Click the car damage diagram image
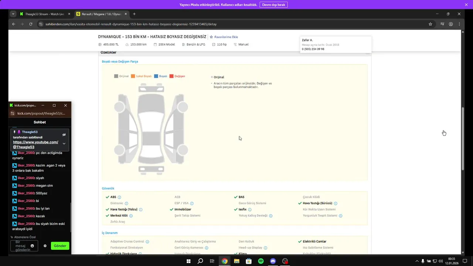 click(x=151, y=129)
